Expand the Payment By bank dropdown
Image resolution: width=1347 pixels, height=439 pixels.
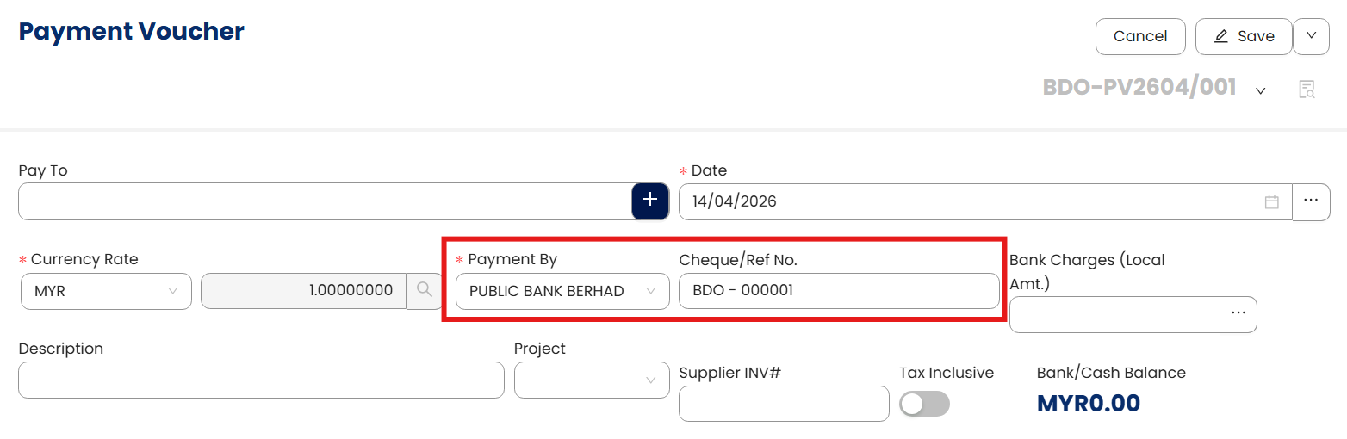pyautogui.click(x=562, y=291)
